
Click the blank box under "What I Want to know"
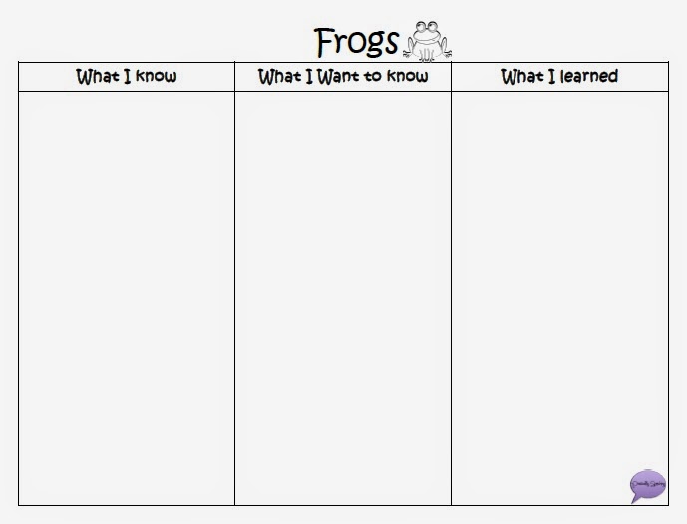pos(343,298)
